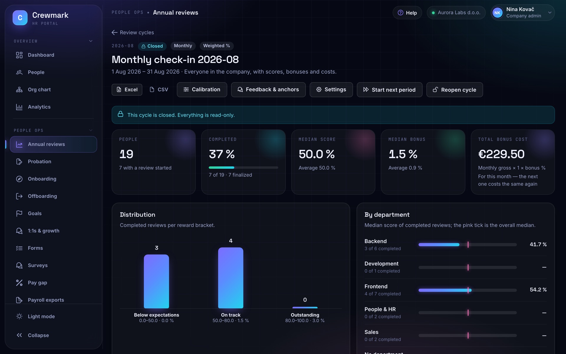This screenshot has width=566, height=354.
Task: Open the People icon in sidebar
Action: point(19,72)
